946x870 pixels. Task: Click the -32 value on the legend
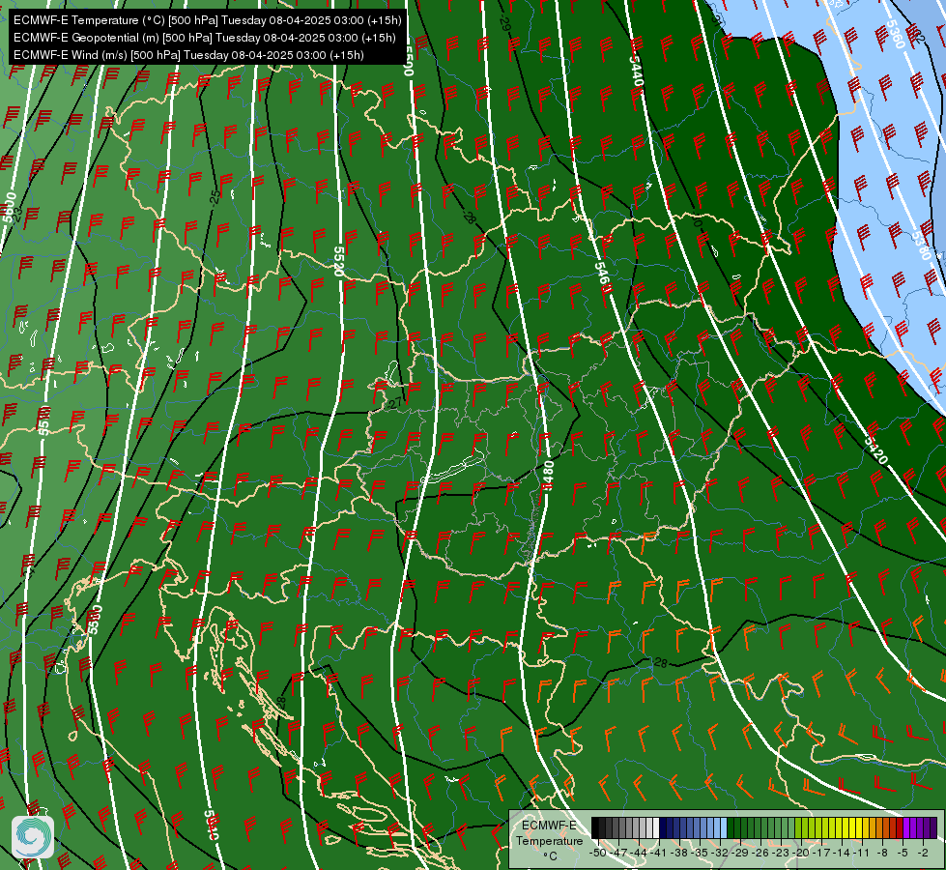click(720, 853)
